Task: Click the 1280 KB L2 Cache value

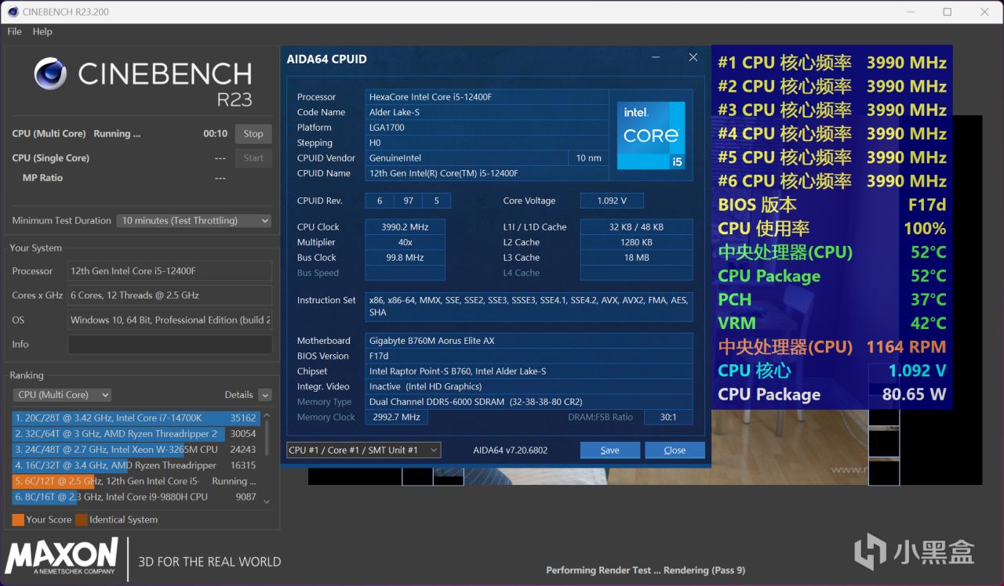Action: point(636,243)
